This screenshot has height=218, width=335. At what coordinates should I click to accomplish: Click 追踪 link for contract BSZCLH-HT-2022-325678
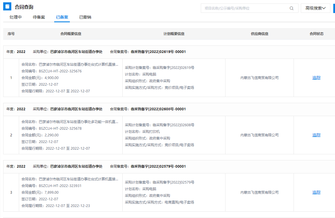[316, 135]
